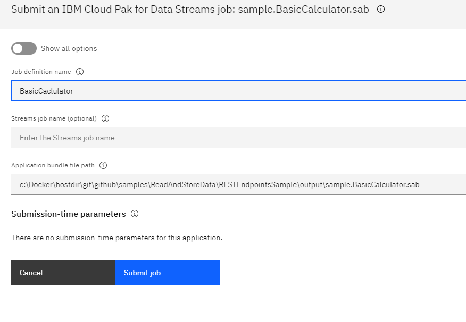Click the 'no submission-time parameters' message
This screenshot has width=466, height=322.
[x=117, y=238]
